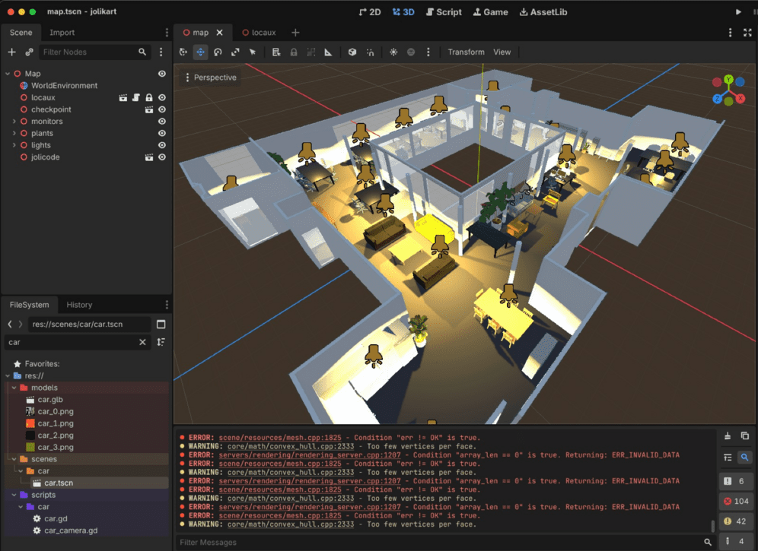Toggle visibility of locaux node
Viewport: 758px width, 551px height.
[x=162, y=97]
